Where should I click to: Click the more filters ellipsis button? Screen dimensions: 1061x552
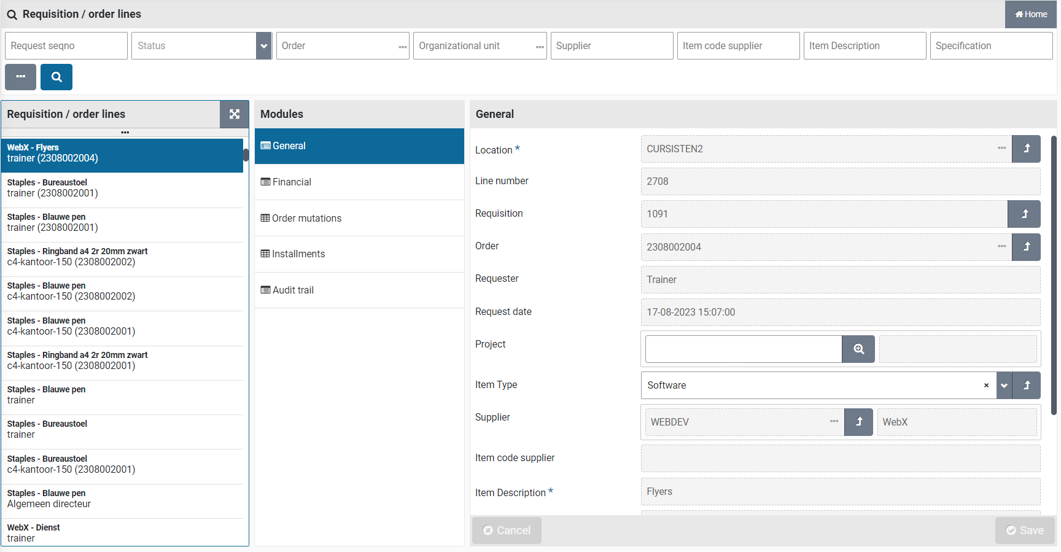click(20, 77)
